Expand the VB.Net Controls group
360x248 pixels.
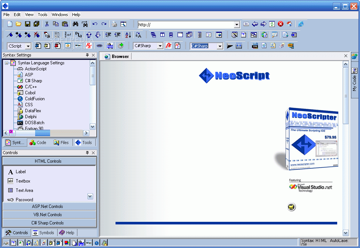(49, 214)
